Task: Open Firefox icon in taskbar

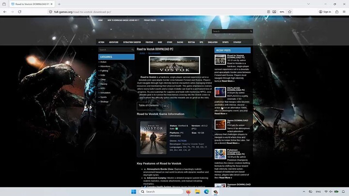Action: (x=189, y=192)
